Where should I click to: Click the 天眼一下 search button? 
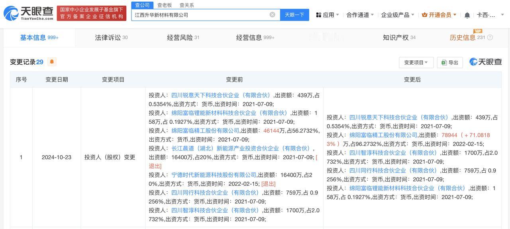[294, 15]
